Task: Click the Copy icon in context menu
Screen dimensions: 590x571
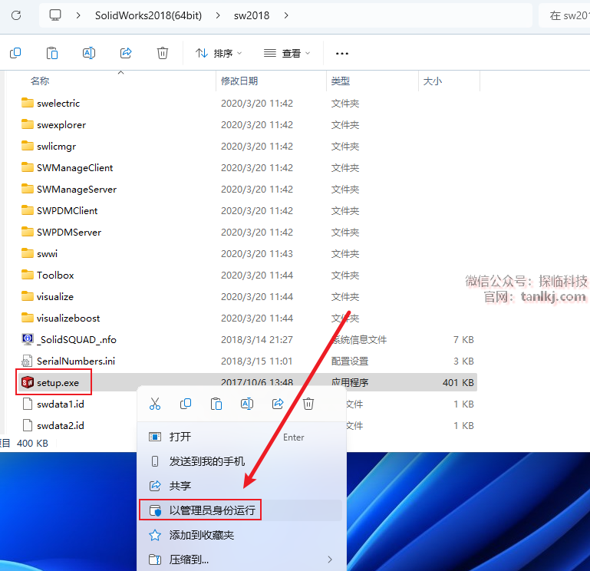Action: pos(186,404)
